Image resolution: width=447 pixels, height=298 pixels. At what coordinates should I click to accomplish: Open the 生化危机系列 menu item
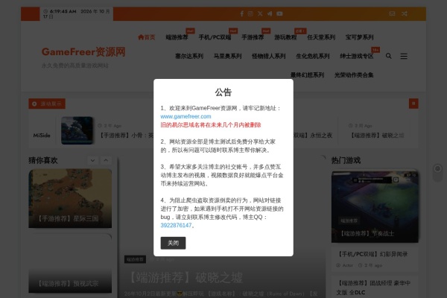313,56
